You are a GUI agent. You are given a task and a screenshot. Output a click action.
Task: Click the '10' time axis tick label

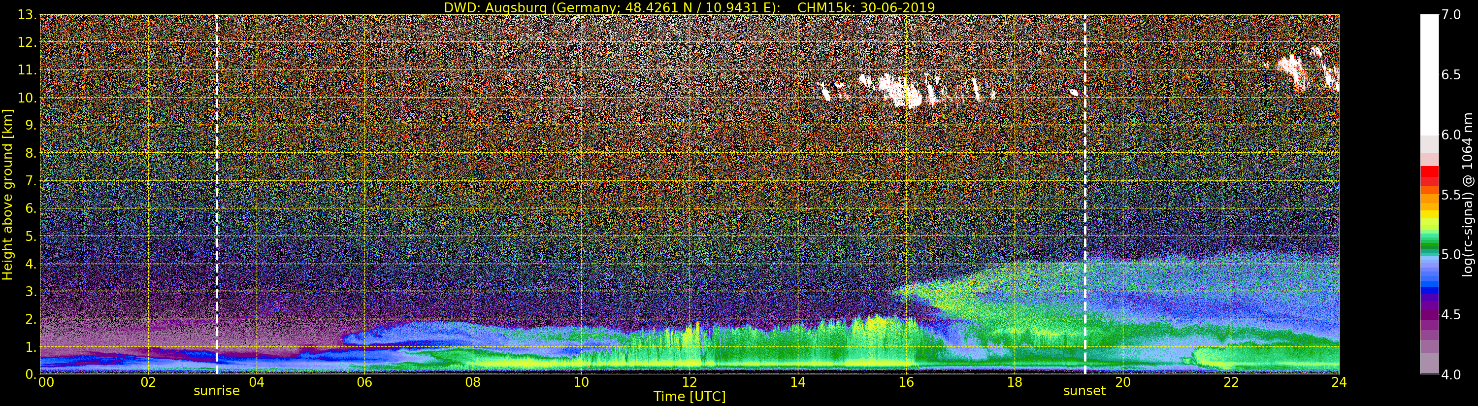(x=581, y=382)
